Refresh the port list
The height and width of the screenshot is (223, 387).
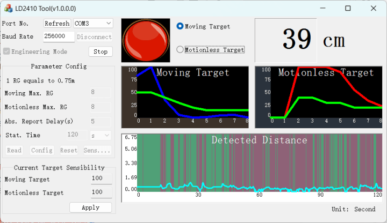pos(57,24)
